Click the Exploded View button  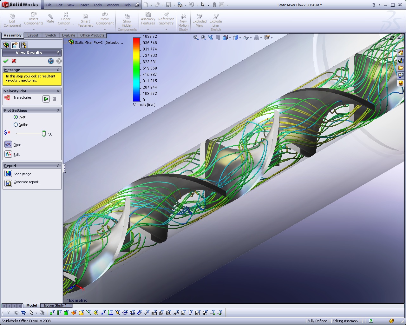click(x=200, y=20)
